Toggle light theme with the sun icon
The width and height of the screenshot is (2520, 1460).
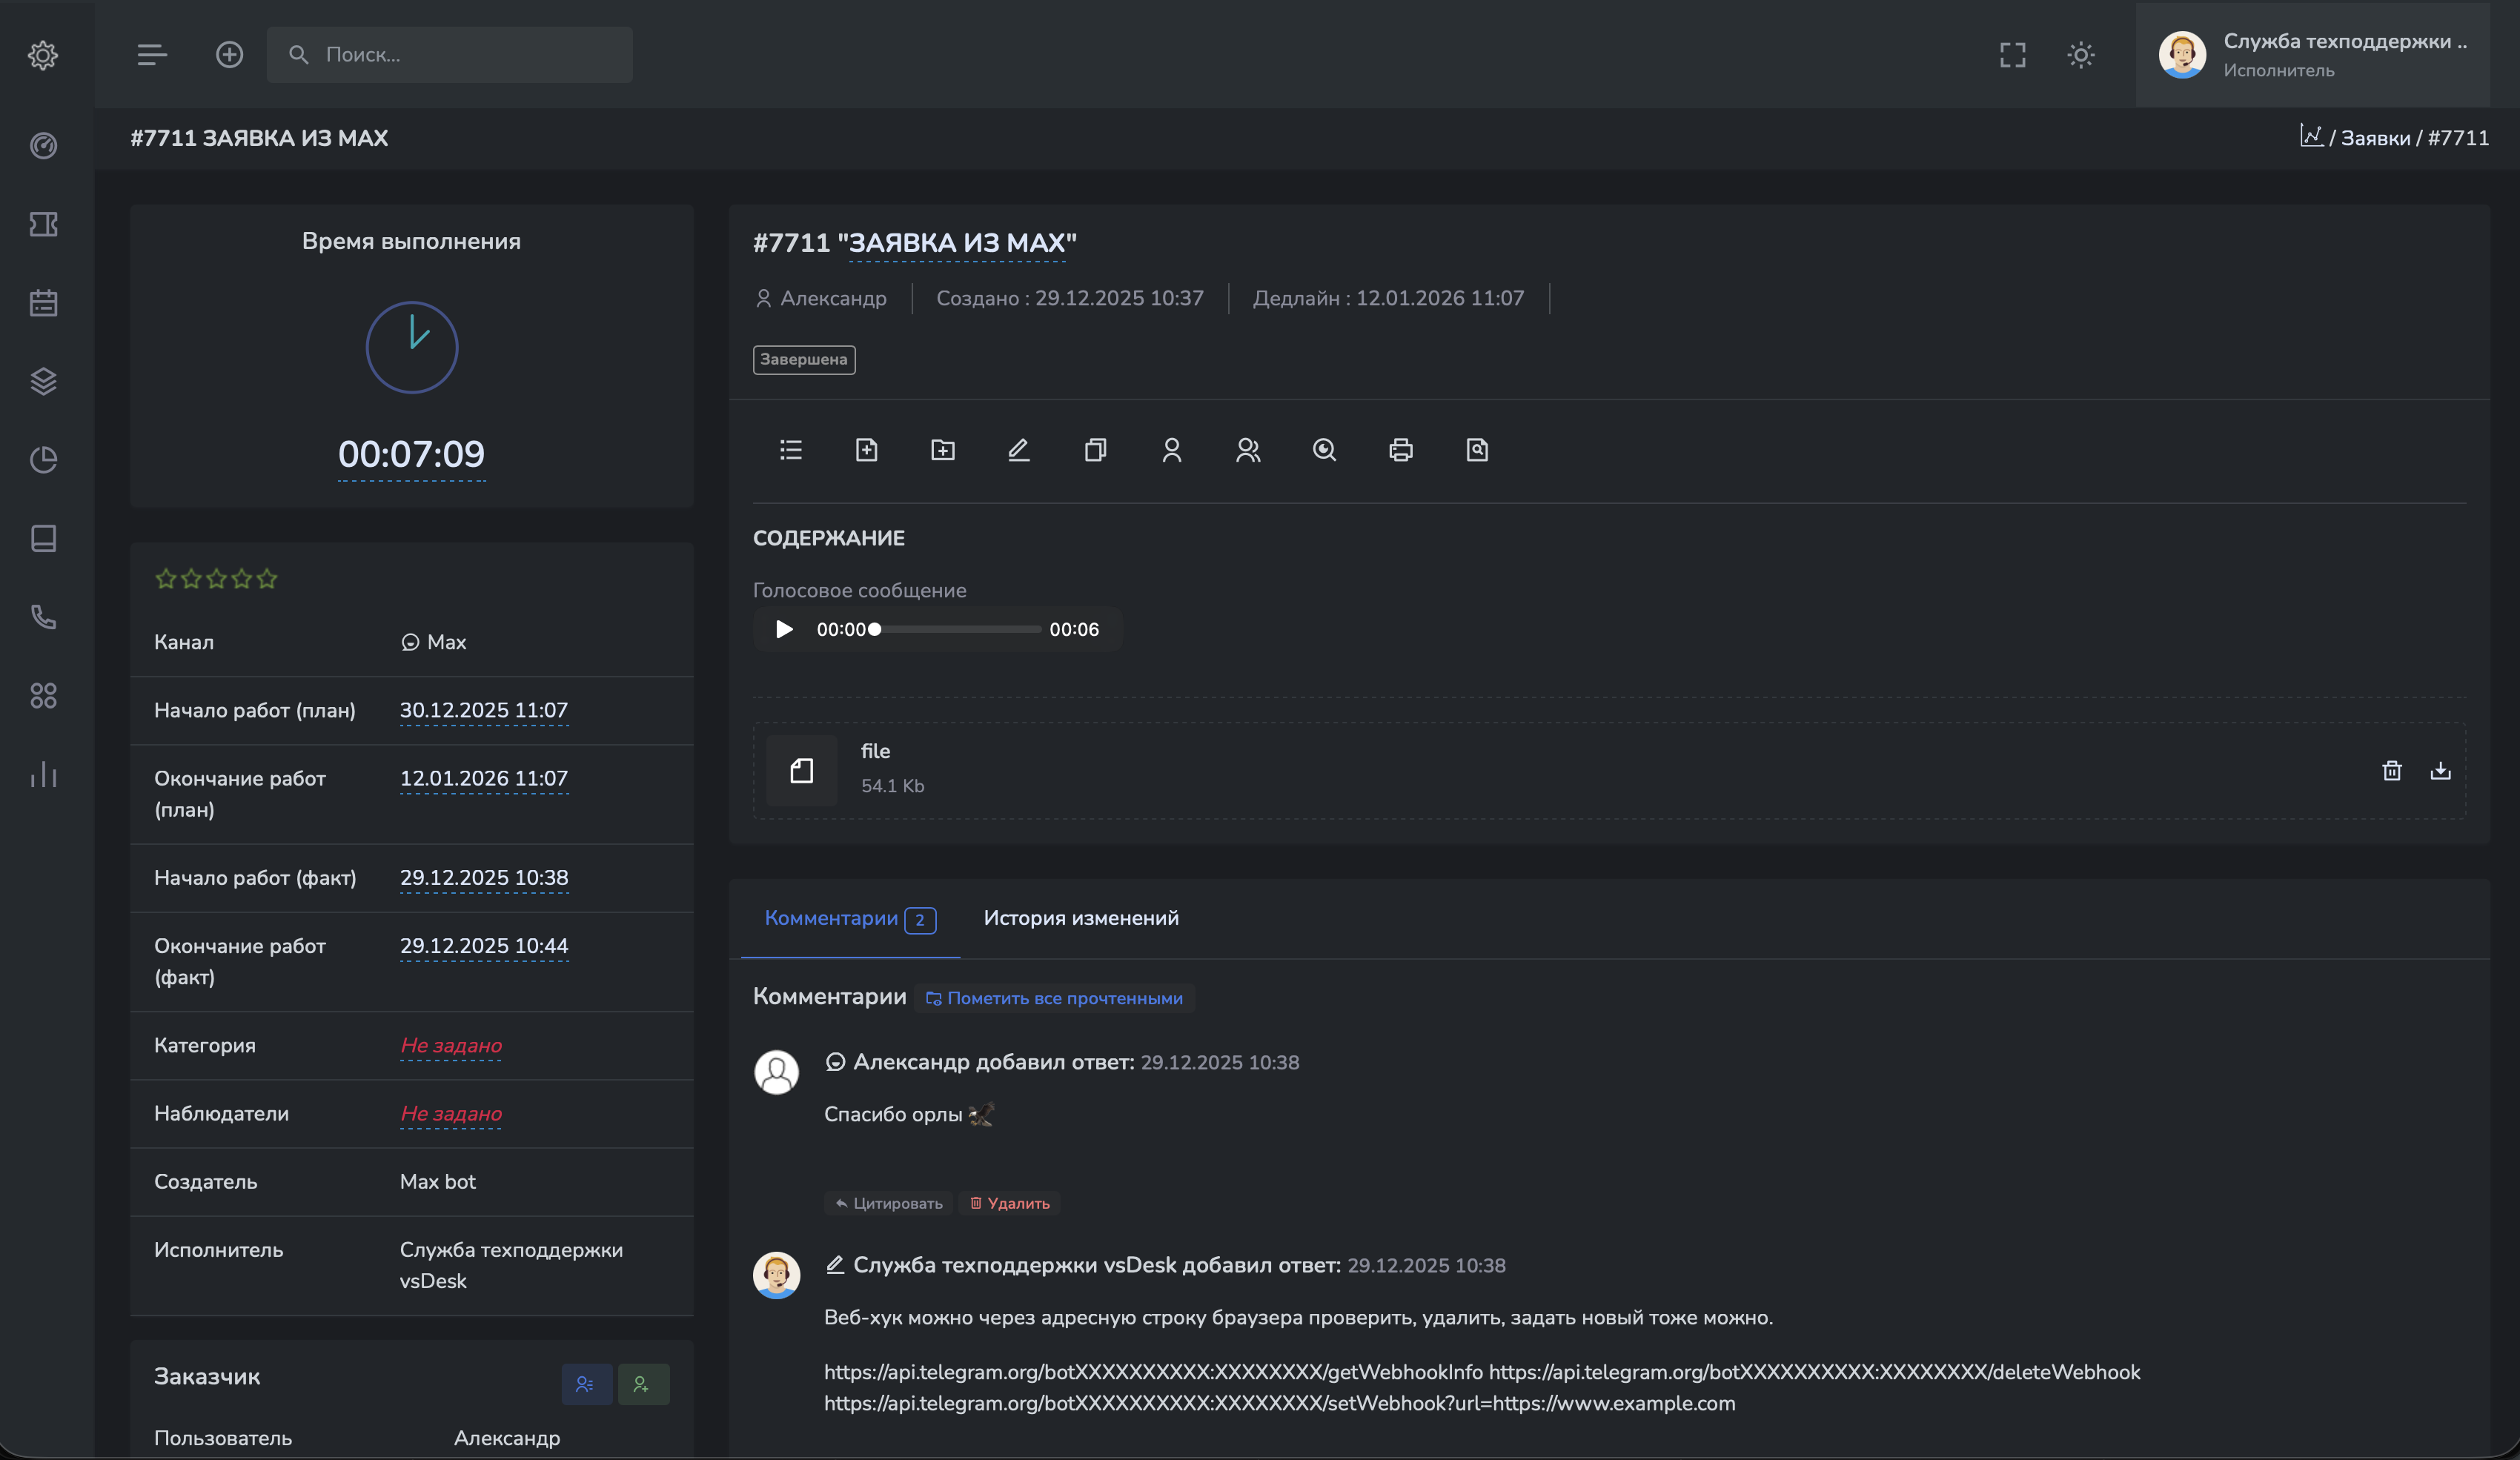2081,55
